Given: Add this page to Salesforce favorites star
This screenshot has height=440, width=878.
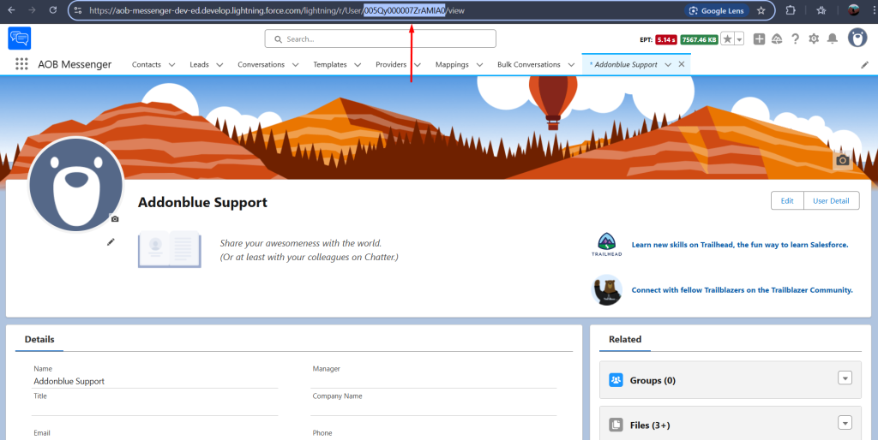Looking at the screenshot, I should (x=727, y=39).
